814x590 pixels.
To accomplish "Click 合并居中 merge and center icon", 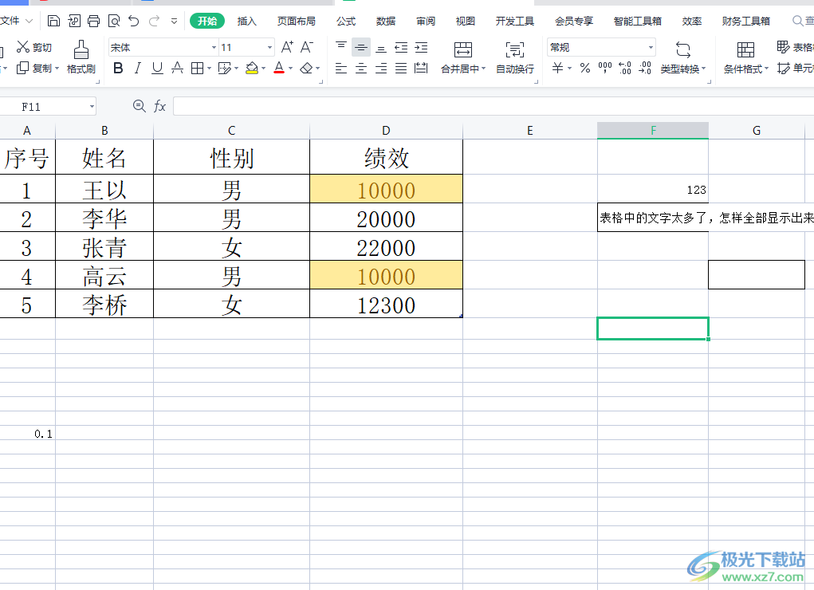I will coord(462,50).
